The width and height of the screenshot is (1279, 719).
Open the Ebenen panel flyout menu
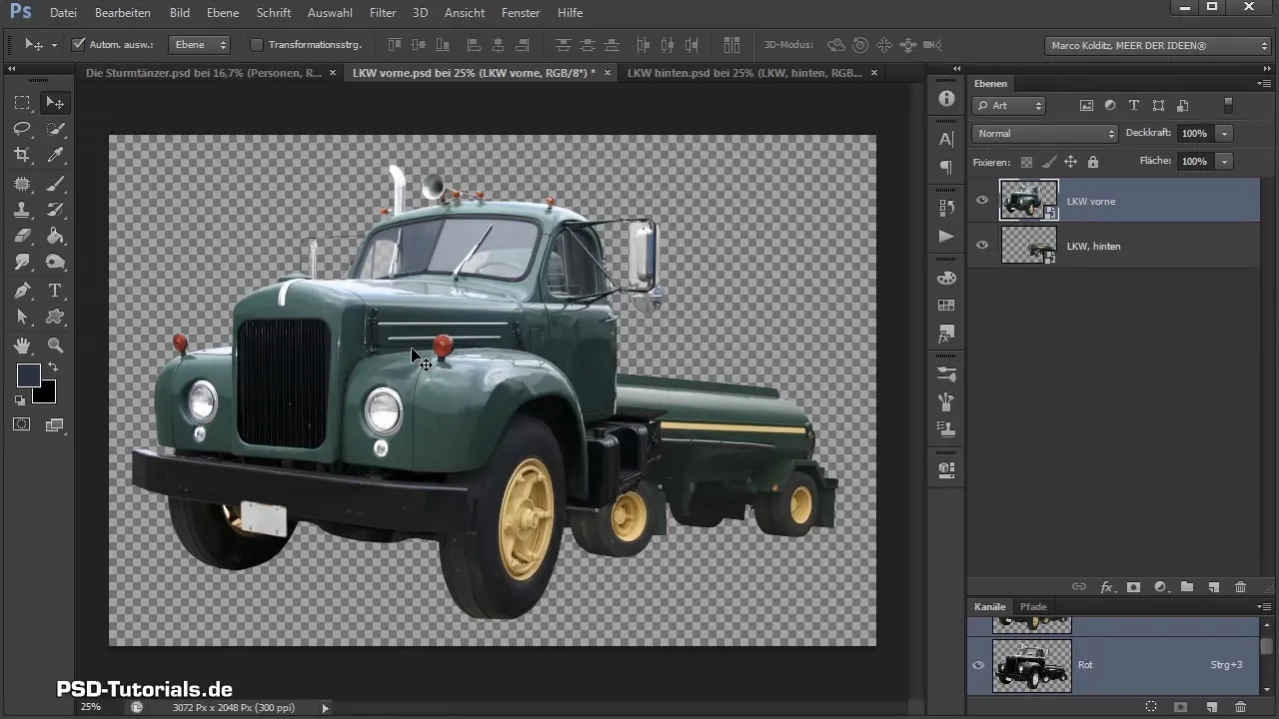1263,84
